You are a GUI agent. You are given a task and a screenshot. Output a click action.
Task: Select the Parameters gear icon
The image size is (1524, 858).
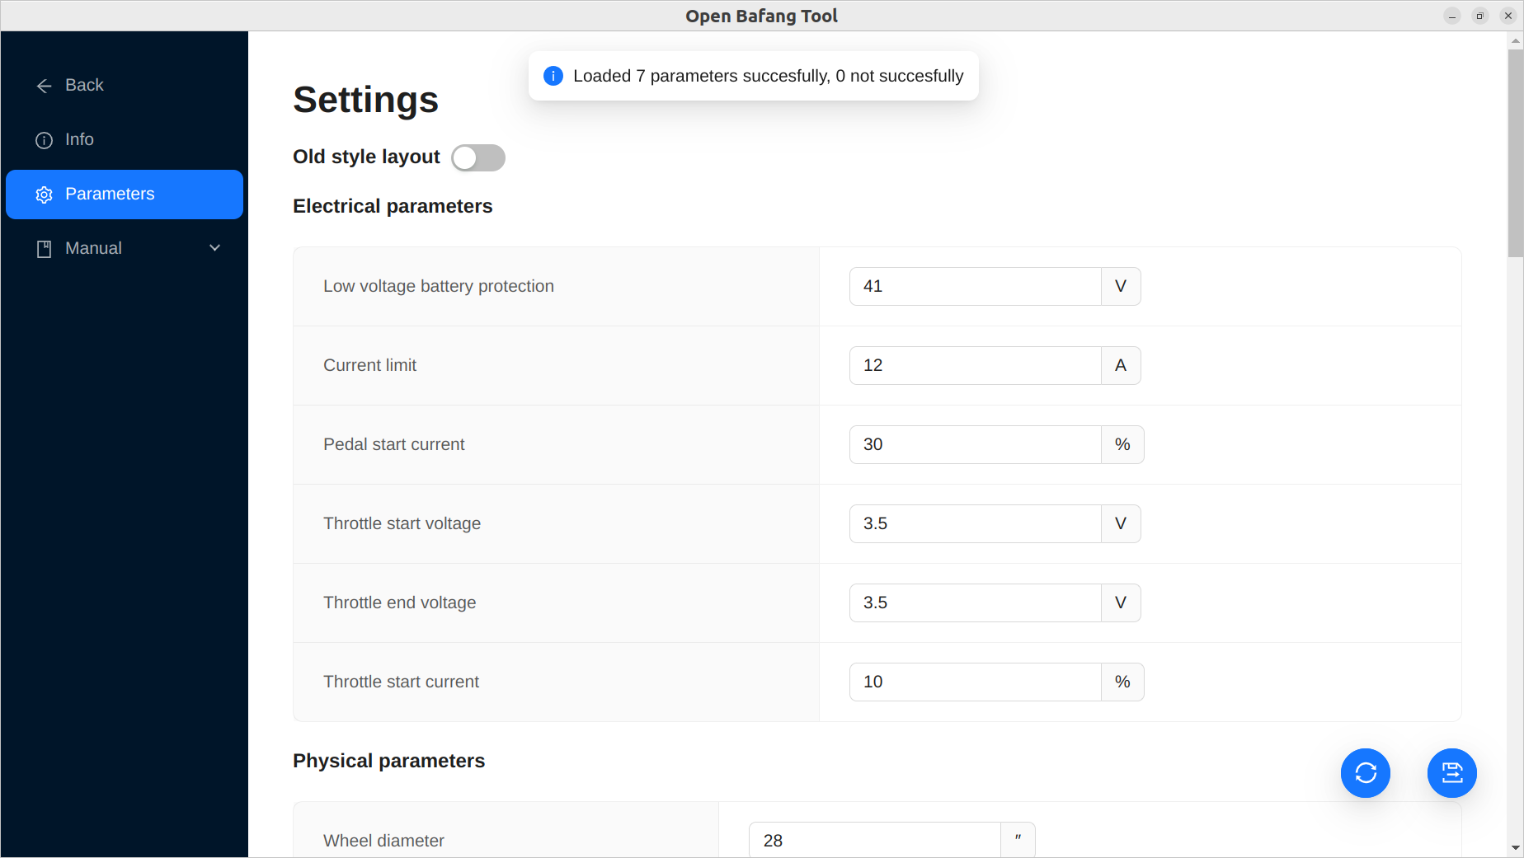tap(45, 195)
